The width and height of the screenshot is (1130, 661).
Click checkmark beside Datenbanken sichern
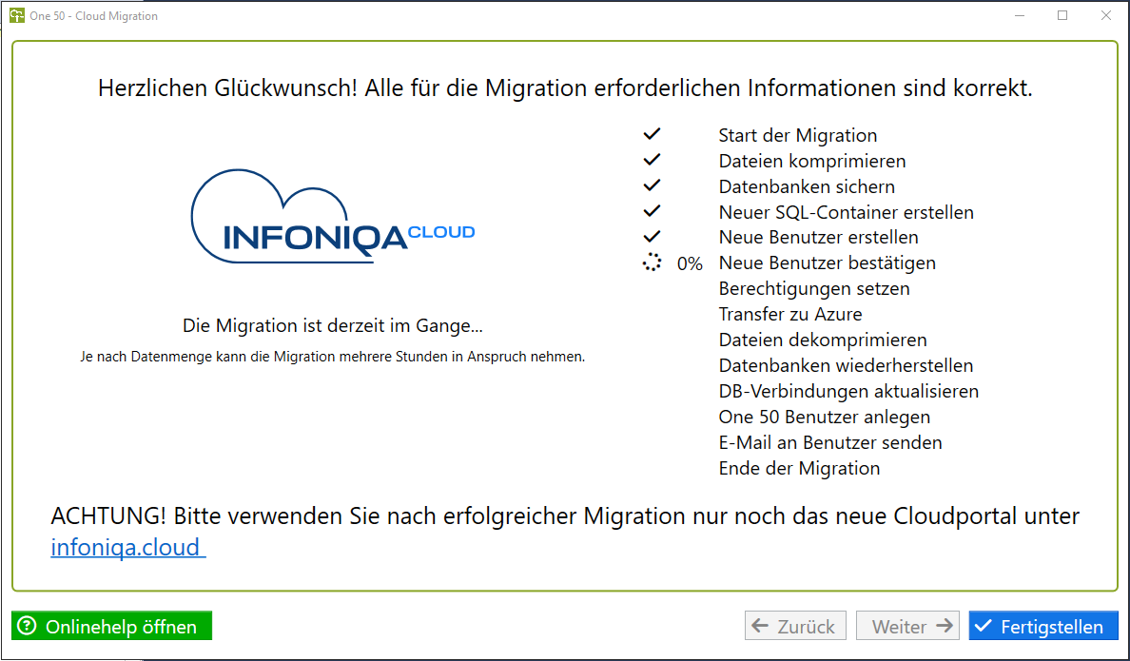[652, 185]
